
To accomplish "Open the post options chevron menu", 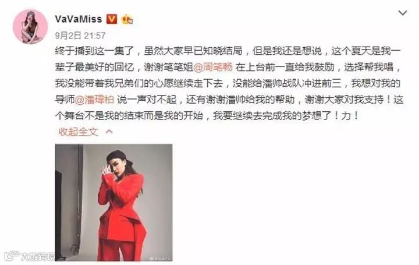I will (403, 13).
